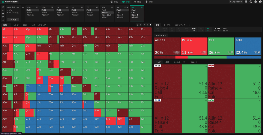Viewport: 263px width, 135px height.
Task: Click the Raise 4 11.3% action card
Action: click(194, 46)
